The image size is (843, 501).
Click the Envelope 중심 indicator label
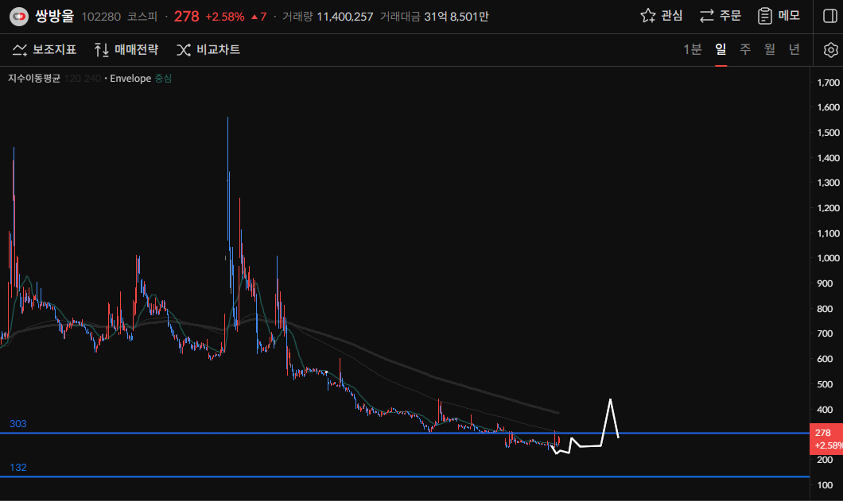click(140, 79)
